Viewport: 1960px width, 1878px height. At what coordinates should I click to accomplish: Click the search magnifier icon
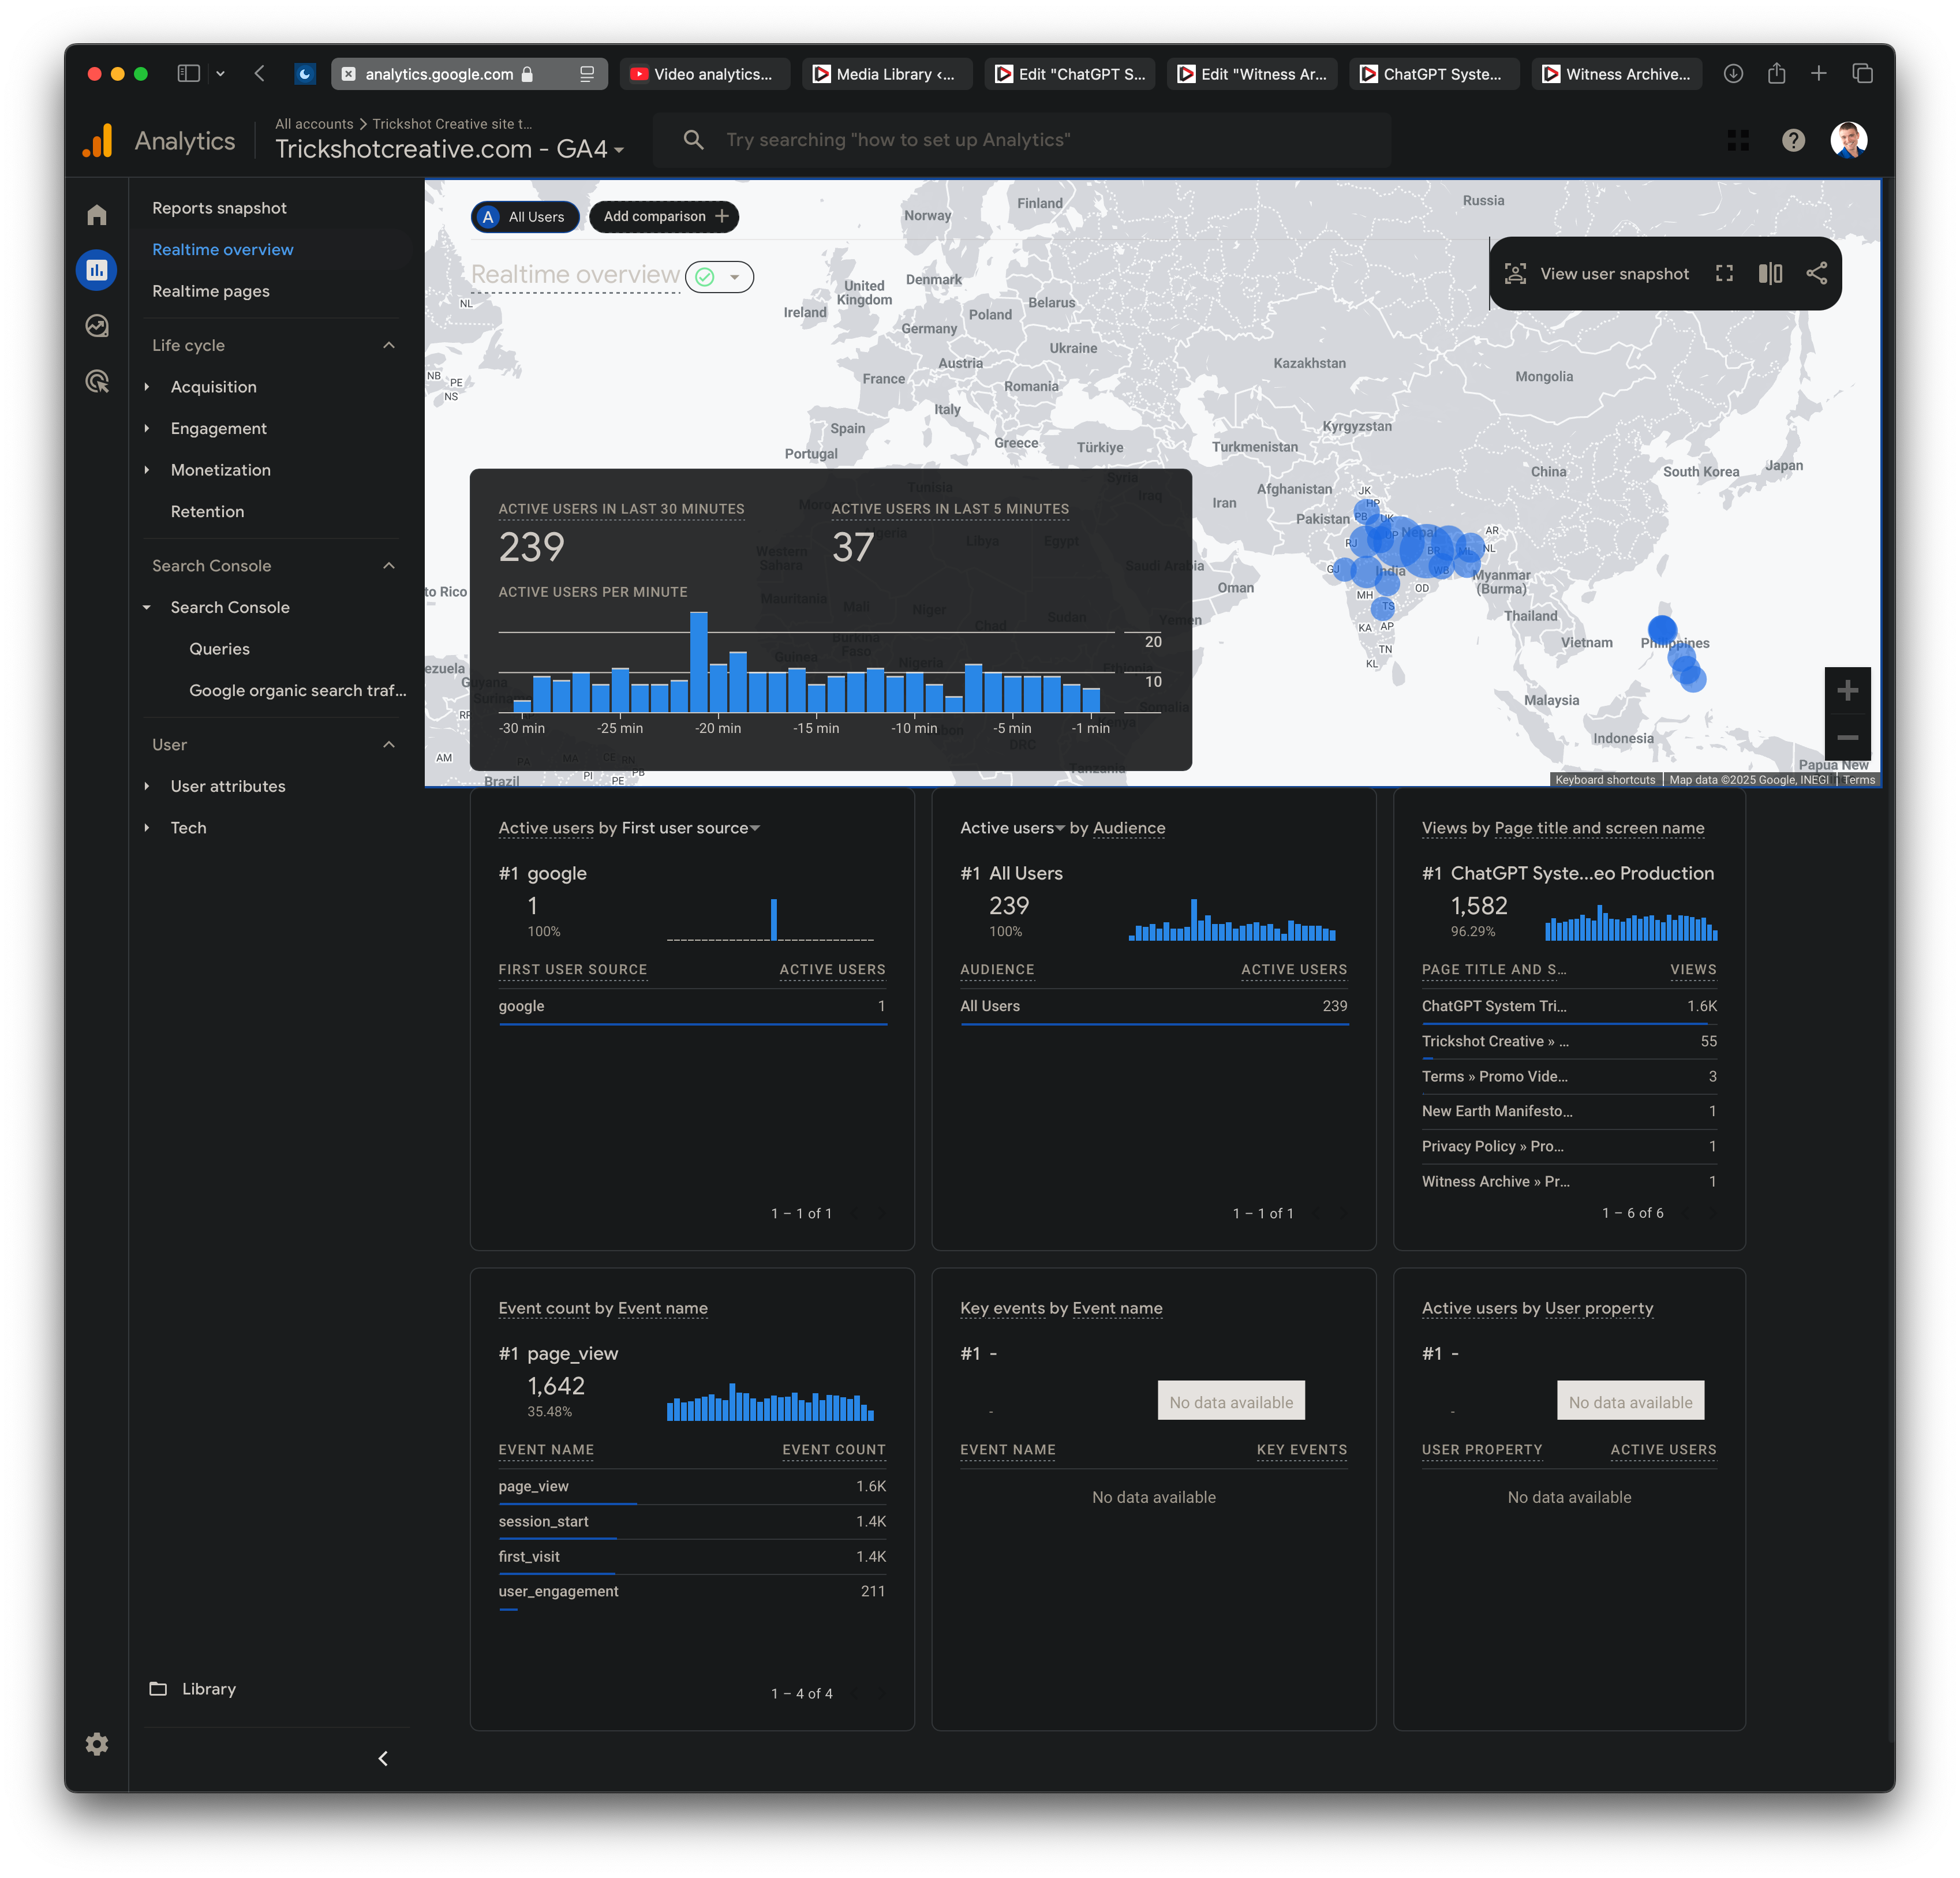point(693,140)
